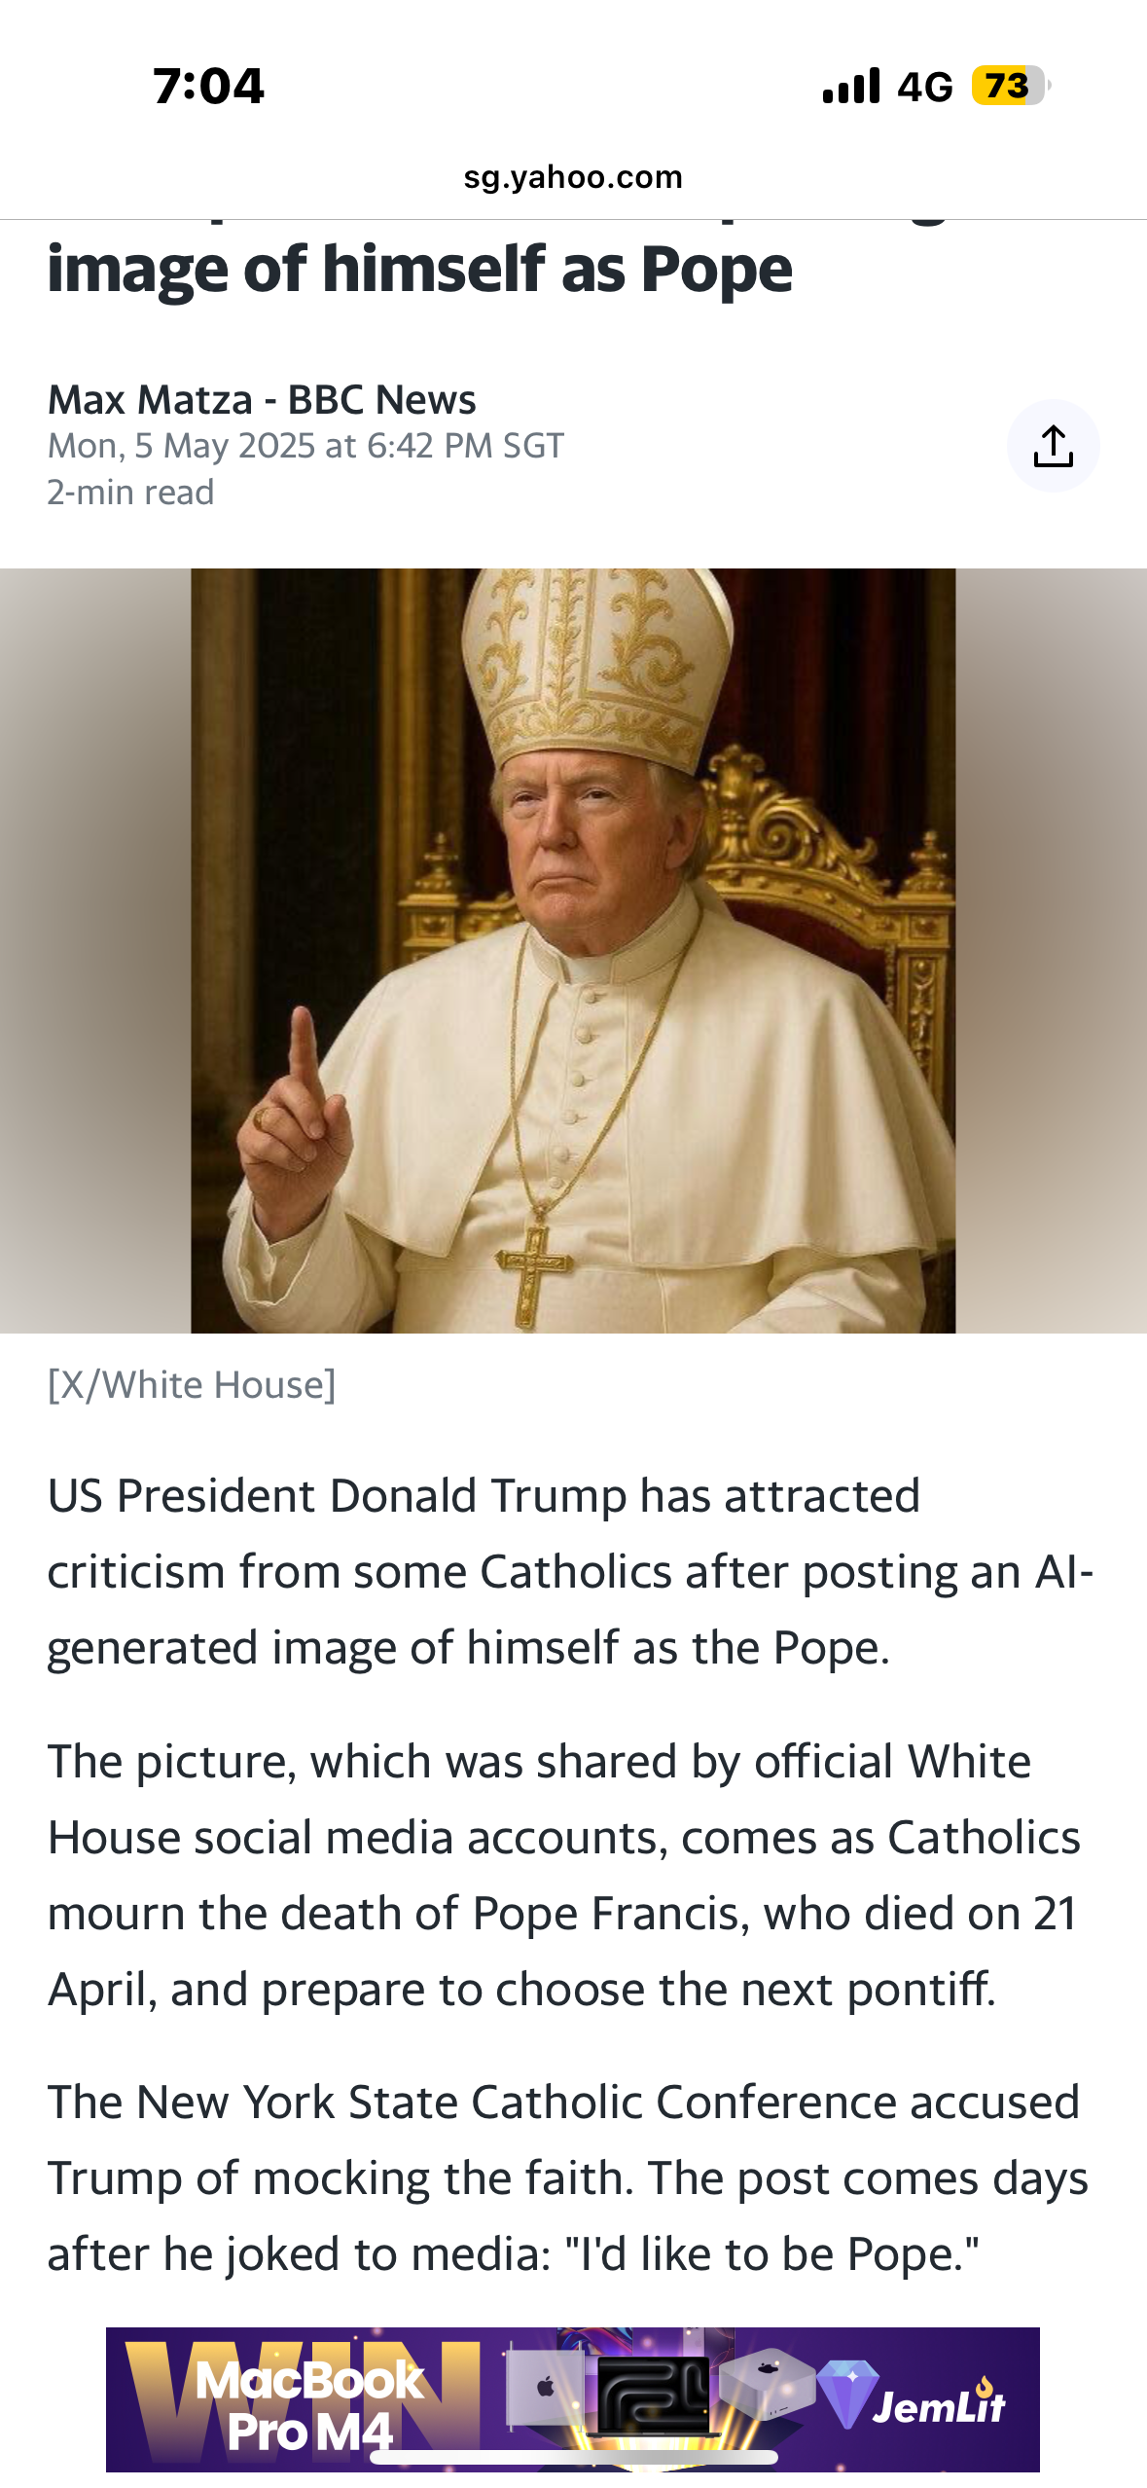The image size is (1147, 2488).
Task: Open the WIN MacBook Pro M4 ad banner
Action: point(573,2398)
